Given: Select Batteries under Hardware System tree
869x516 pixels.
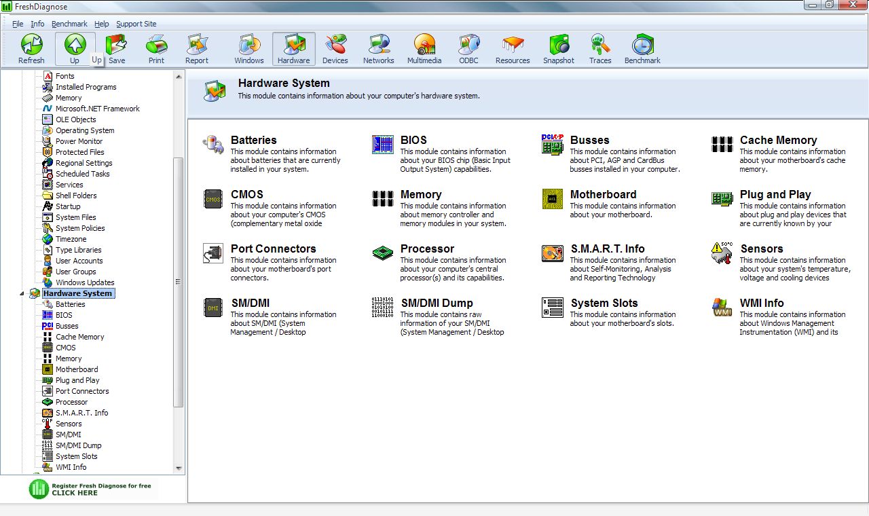Looking at the screenshot, I should (x=70, y=304).
